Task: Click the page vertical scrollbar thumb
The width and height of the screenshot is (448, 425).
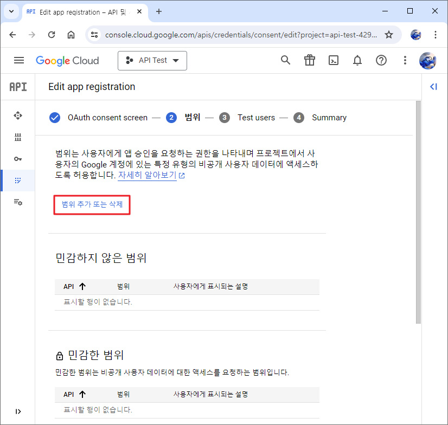Action: tap(418, 212)
